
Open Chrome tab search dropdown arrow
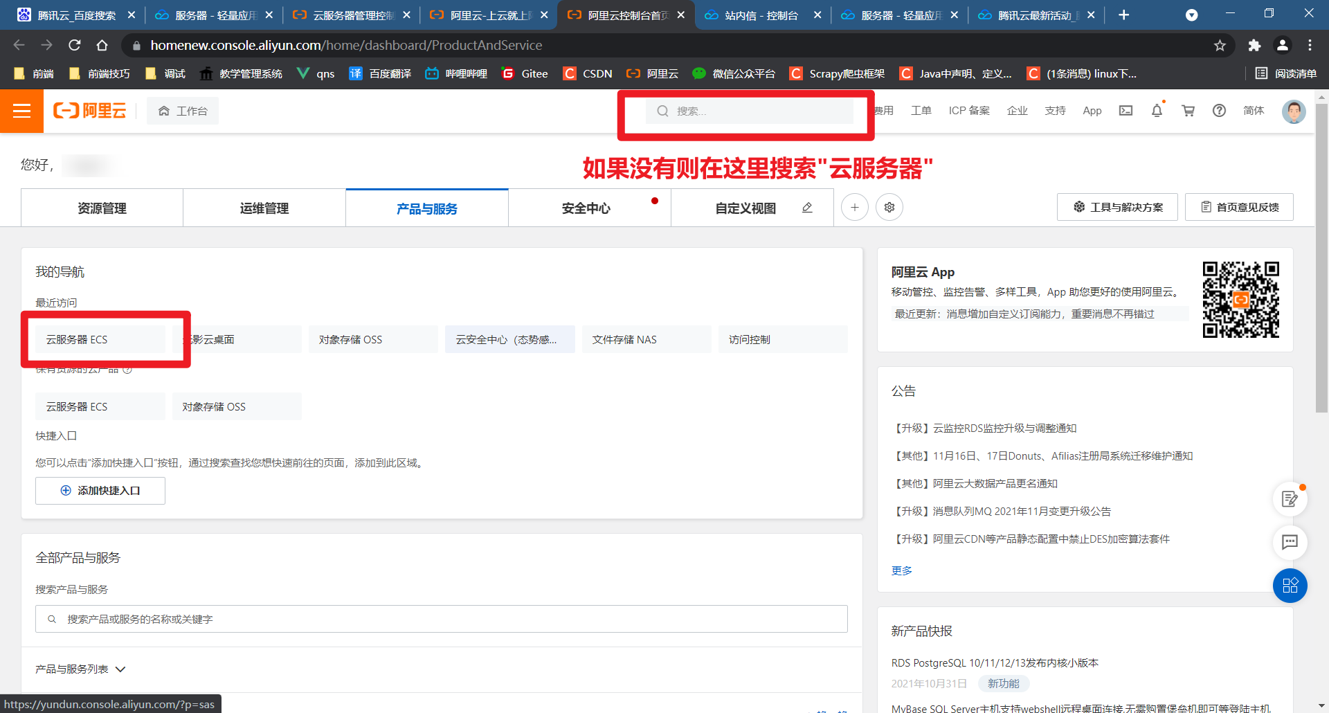point(1191,15)
